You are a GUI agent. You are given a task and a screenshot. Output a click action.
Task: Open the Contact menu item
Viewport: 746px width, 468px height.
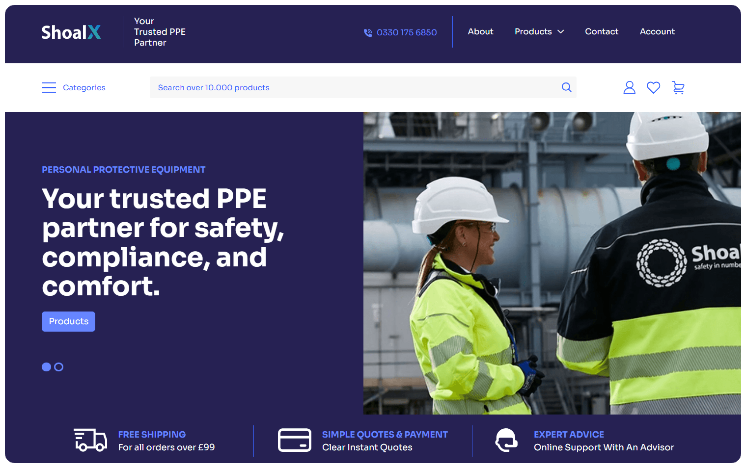click(602, 32)
